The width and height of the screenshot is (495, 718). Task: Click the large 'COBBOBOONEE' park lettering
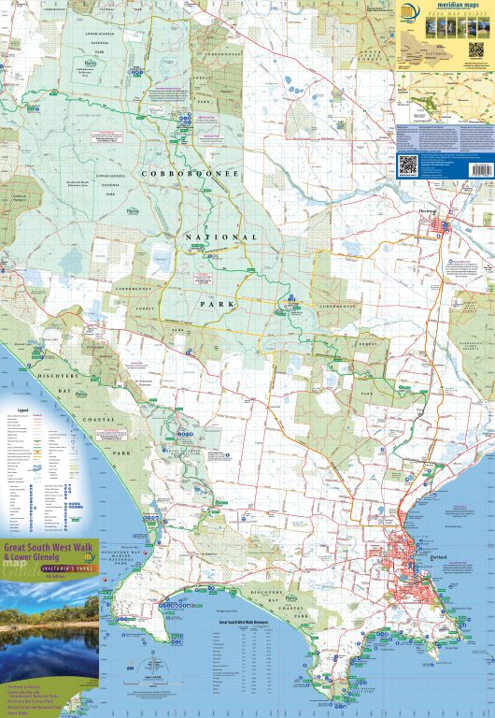click(x=190, y=174)
